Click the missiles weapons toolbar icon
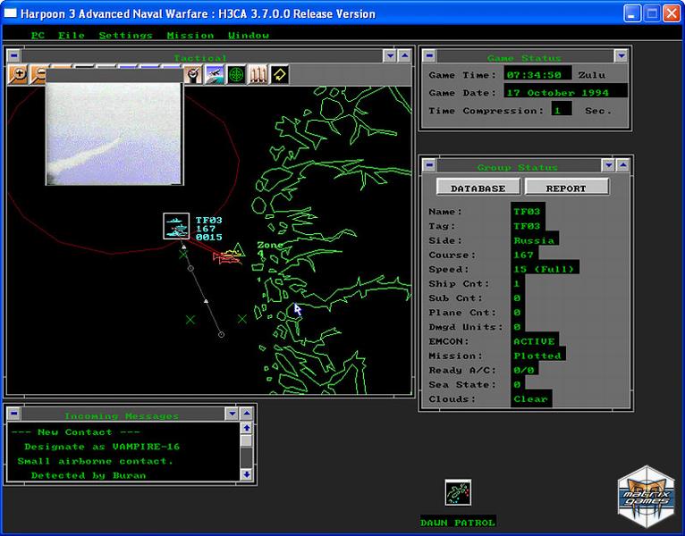Screen dimensions: 685x536 pos(258,76)
